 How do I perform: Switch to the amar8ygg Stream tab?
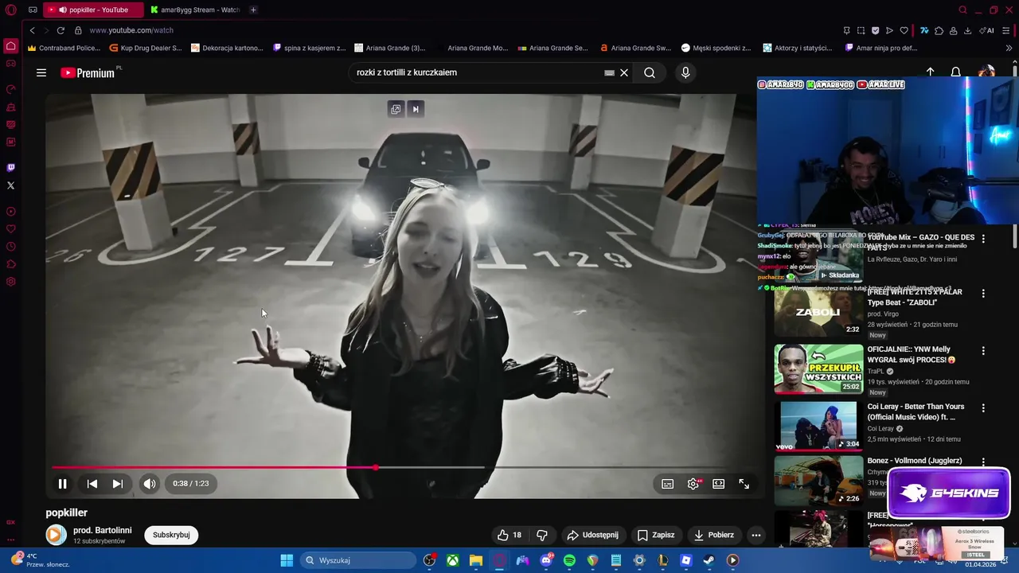[194, 10]
